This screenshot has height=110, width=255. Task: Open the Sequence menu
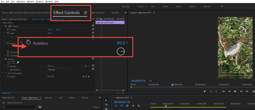(21, 1)
